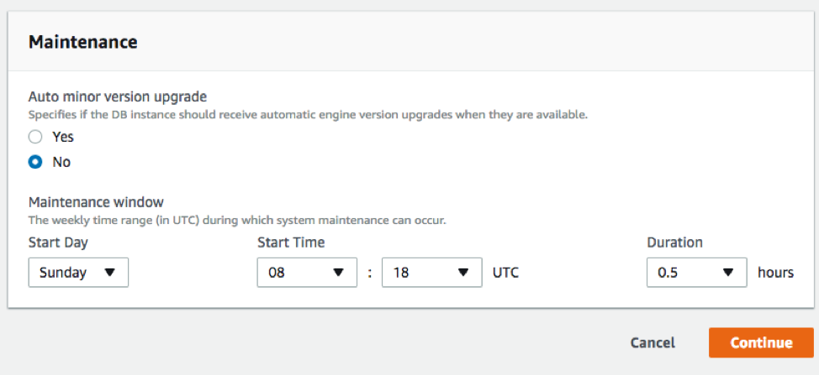This screenshot has height=375, width=819.
Task: Click the Auto minor version upgrade label
Action: 118,96
